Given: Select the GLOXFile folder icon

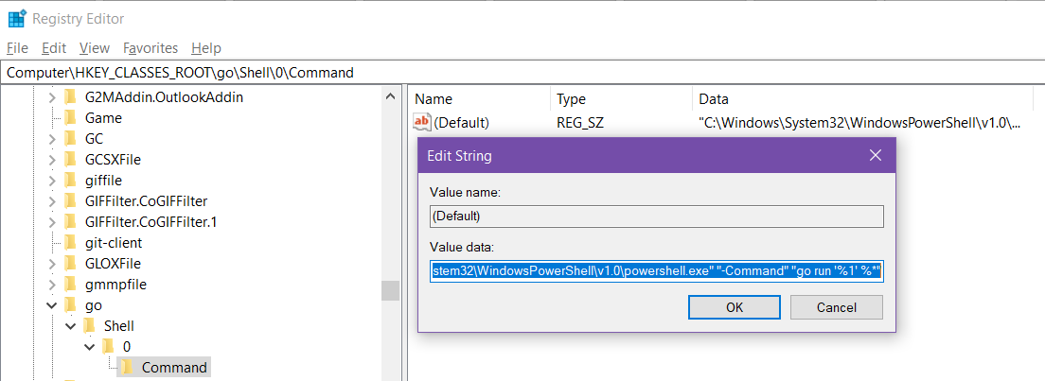Looking at the screenshot, I should pyautogui.click(x=71, y=263).
